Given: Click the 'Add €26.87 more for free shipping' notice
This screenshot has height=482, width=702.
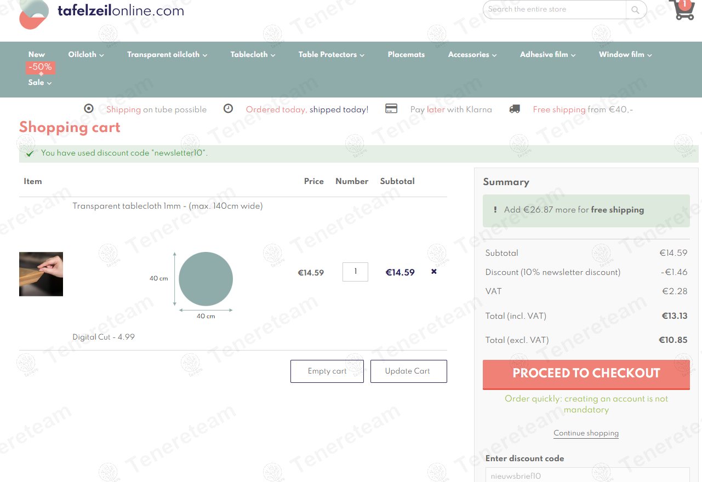Looking at the screenshot, I should point(586,210).
